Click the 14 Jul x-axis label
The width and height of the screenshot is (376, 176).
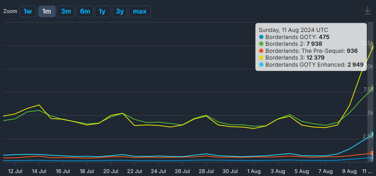point(39,171)
